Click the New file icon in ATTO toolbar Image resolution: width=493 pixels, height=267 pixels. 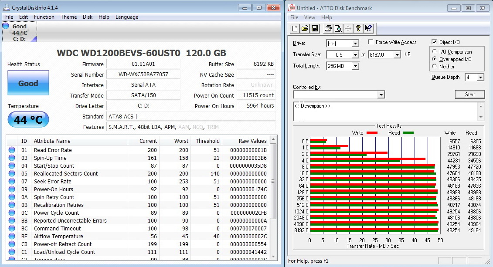[x=295, y=29]
